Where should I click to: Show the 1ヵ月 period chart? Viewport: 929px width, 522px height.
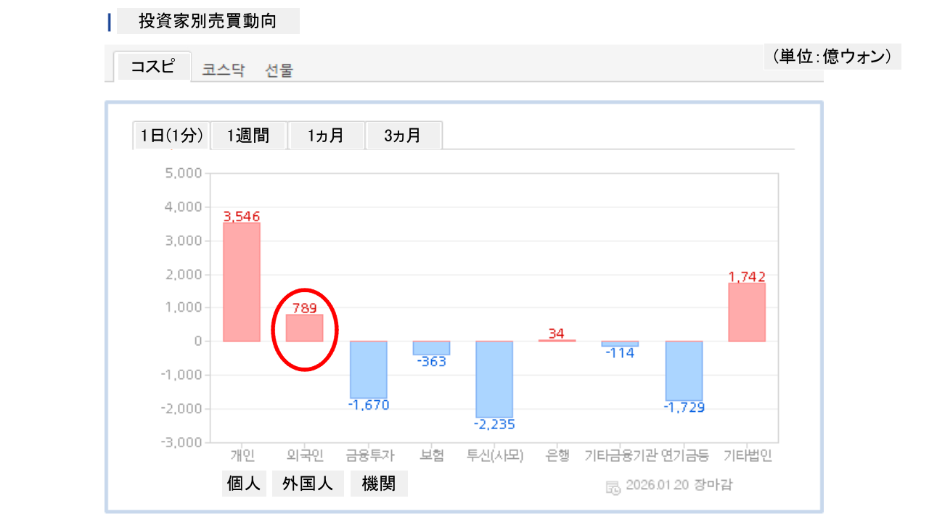(325, 136)
